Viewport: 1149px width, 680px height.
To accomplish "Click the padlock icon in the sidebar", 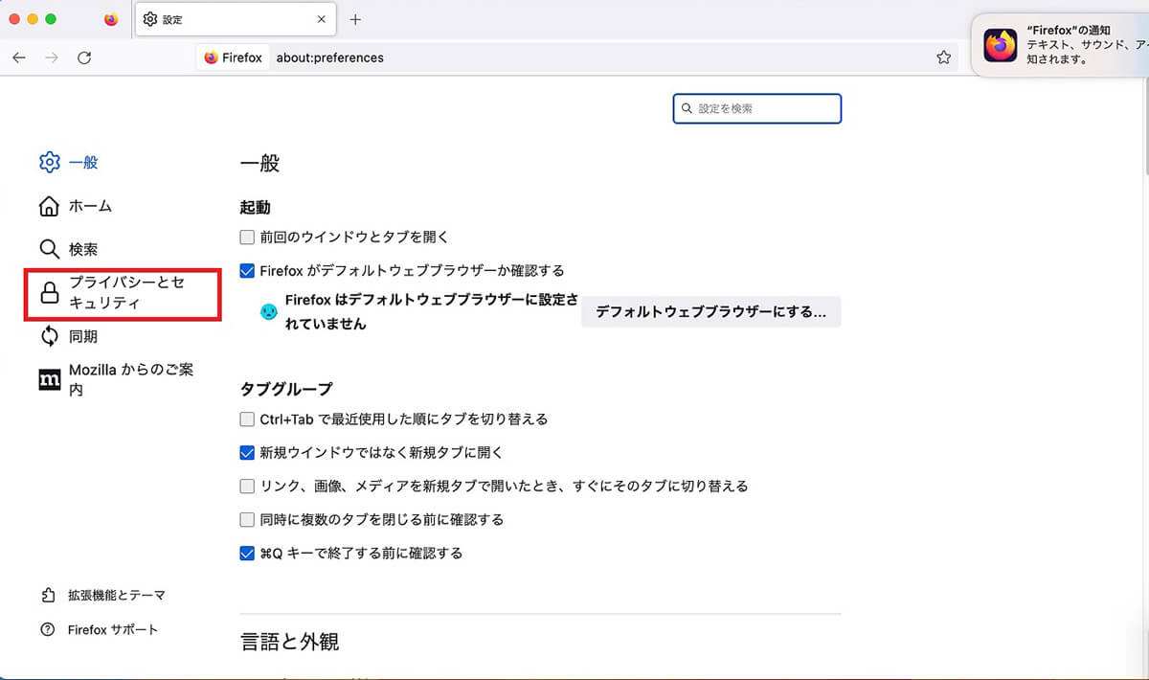I will point(49,294).
